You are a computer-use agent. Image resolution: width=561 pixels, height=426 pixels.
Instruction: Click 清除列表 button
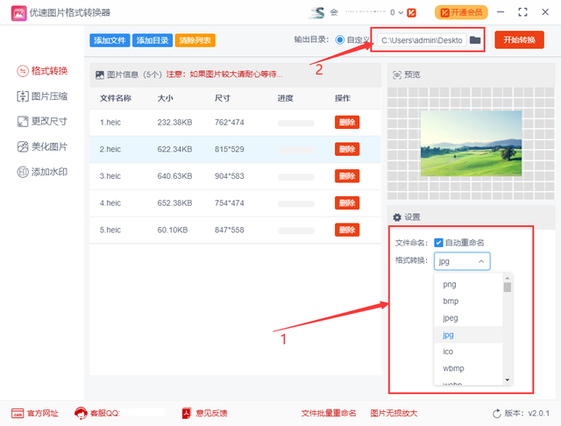point(195,40)
